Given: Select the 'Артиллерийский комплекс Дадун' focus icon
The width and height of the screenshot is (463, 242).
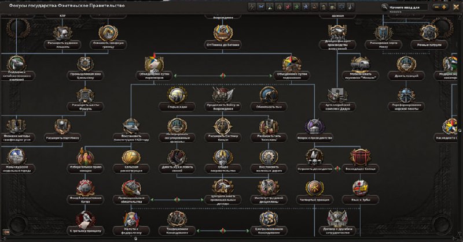Looking at the screenshot, I should pyautogui.click(x=337, y=95).
